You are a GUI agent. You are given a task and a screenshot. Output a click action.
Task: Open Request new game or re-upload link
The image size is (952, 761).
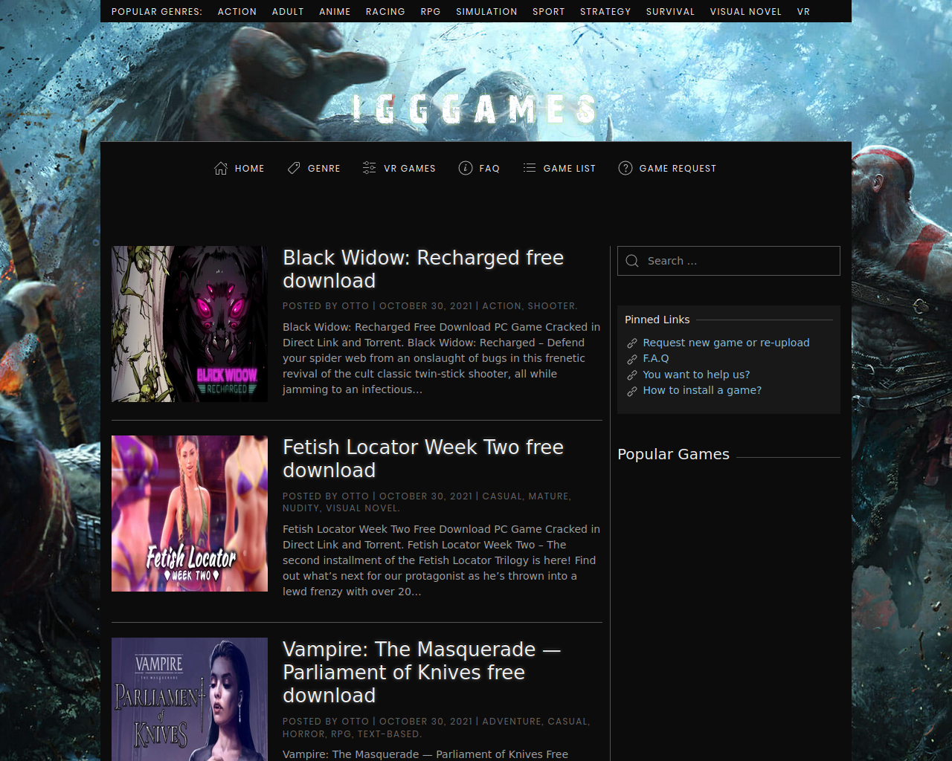point(726,343)
